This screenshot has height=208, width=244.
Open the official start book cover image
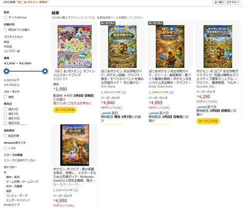tap(75, 46)
